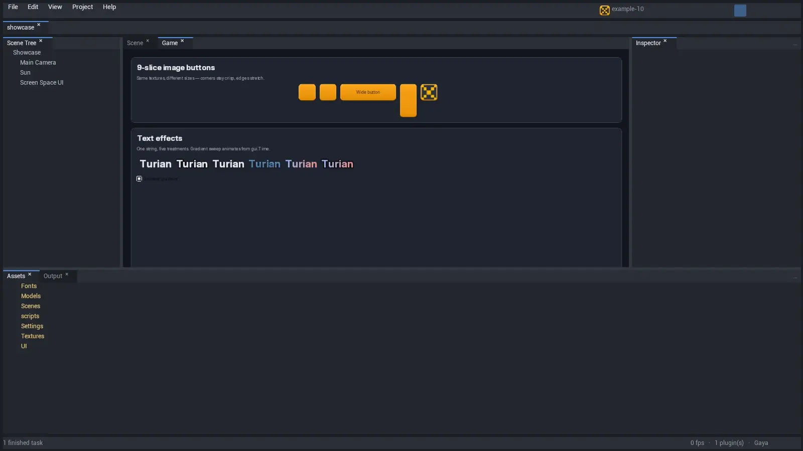The width and height of the screenshot is (803, 451).
Task: Close the Scene Tree panel
Action: pos(41,41)
